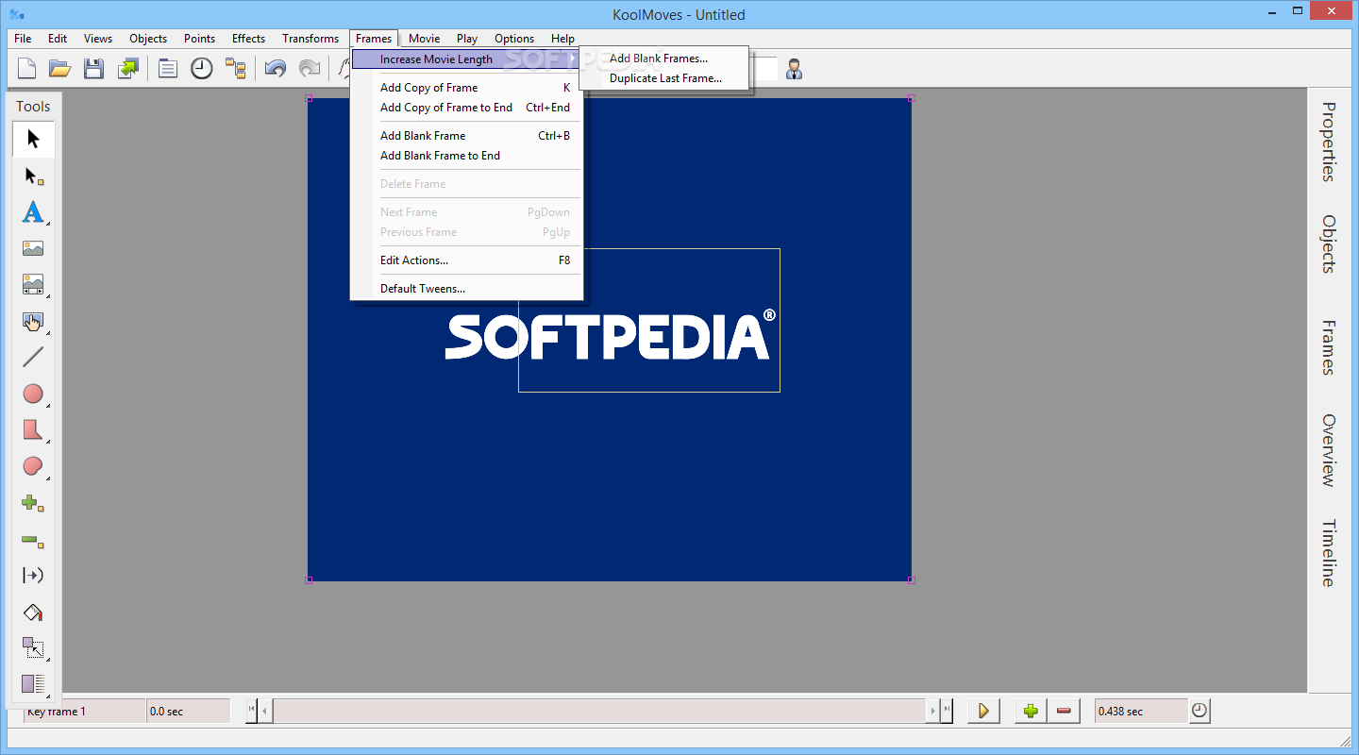Select the pink polygon shape tool

tap(33, 430)
